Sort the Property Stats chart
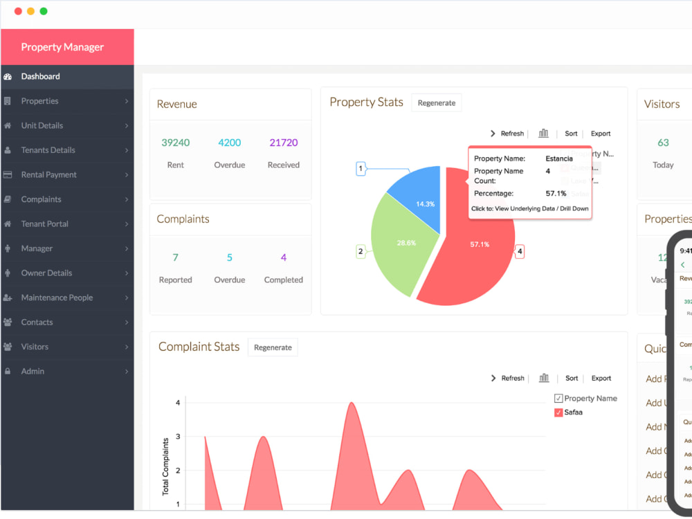Screen dimensions: 692x519 click(571, 134)
